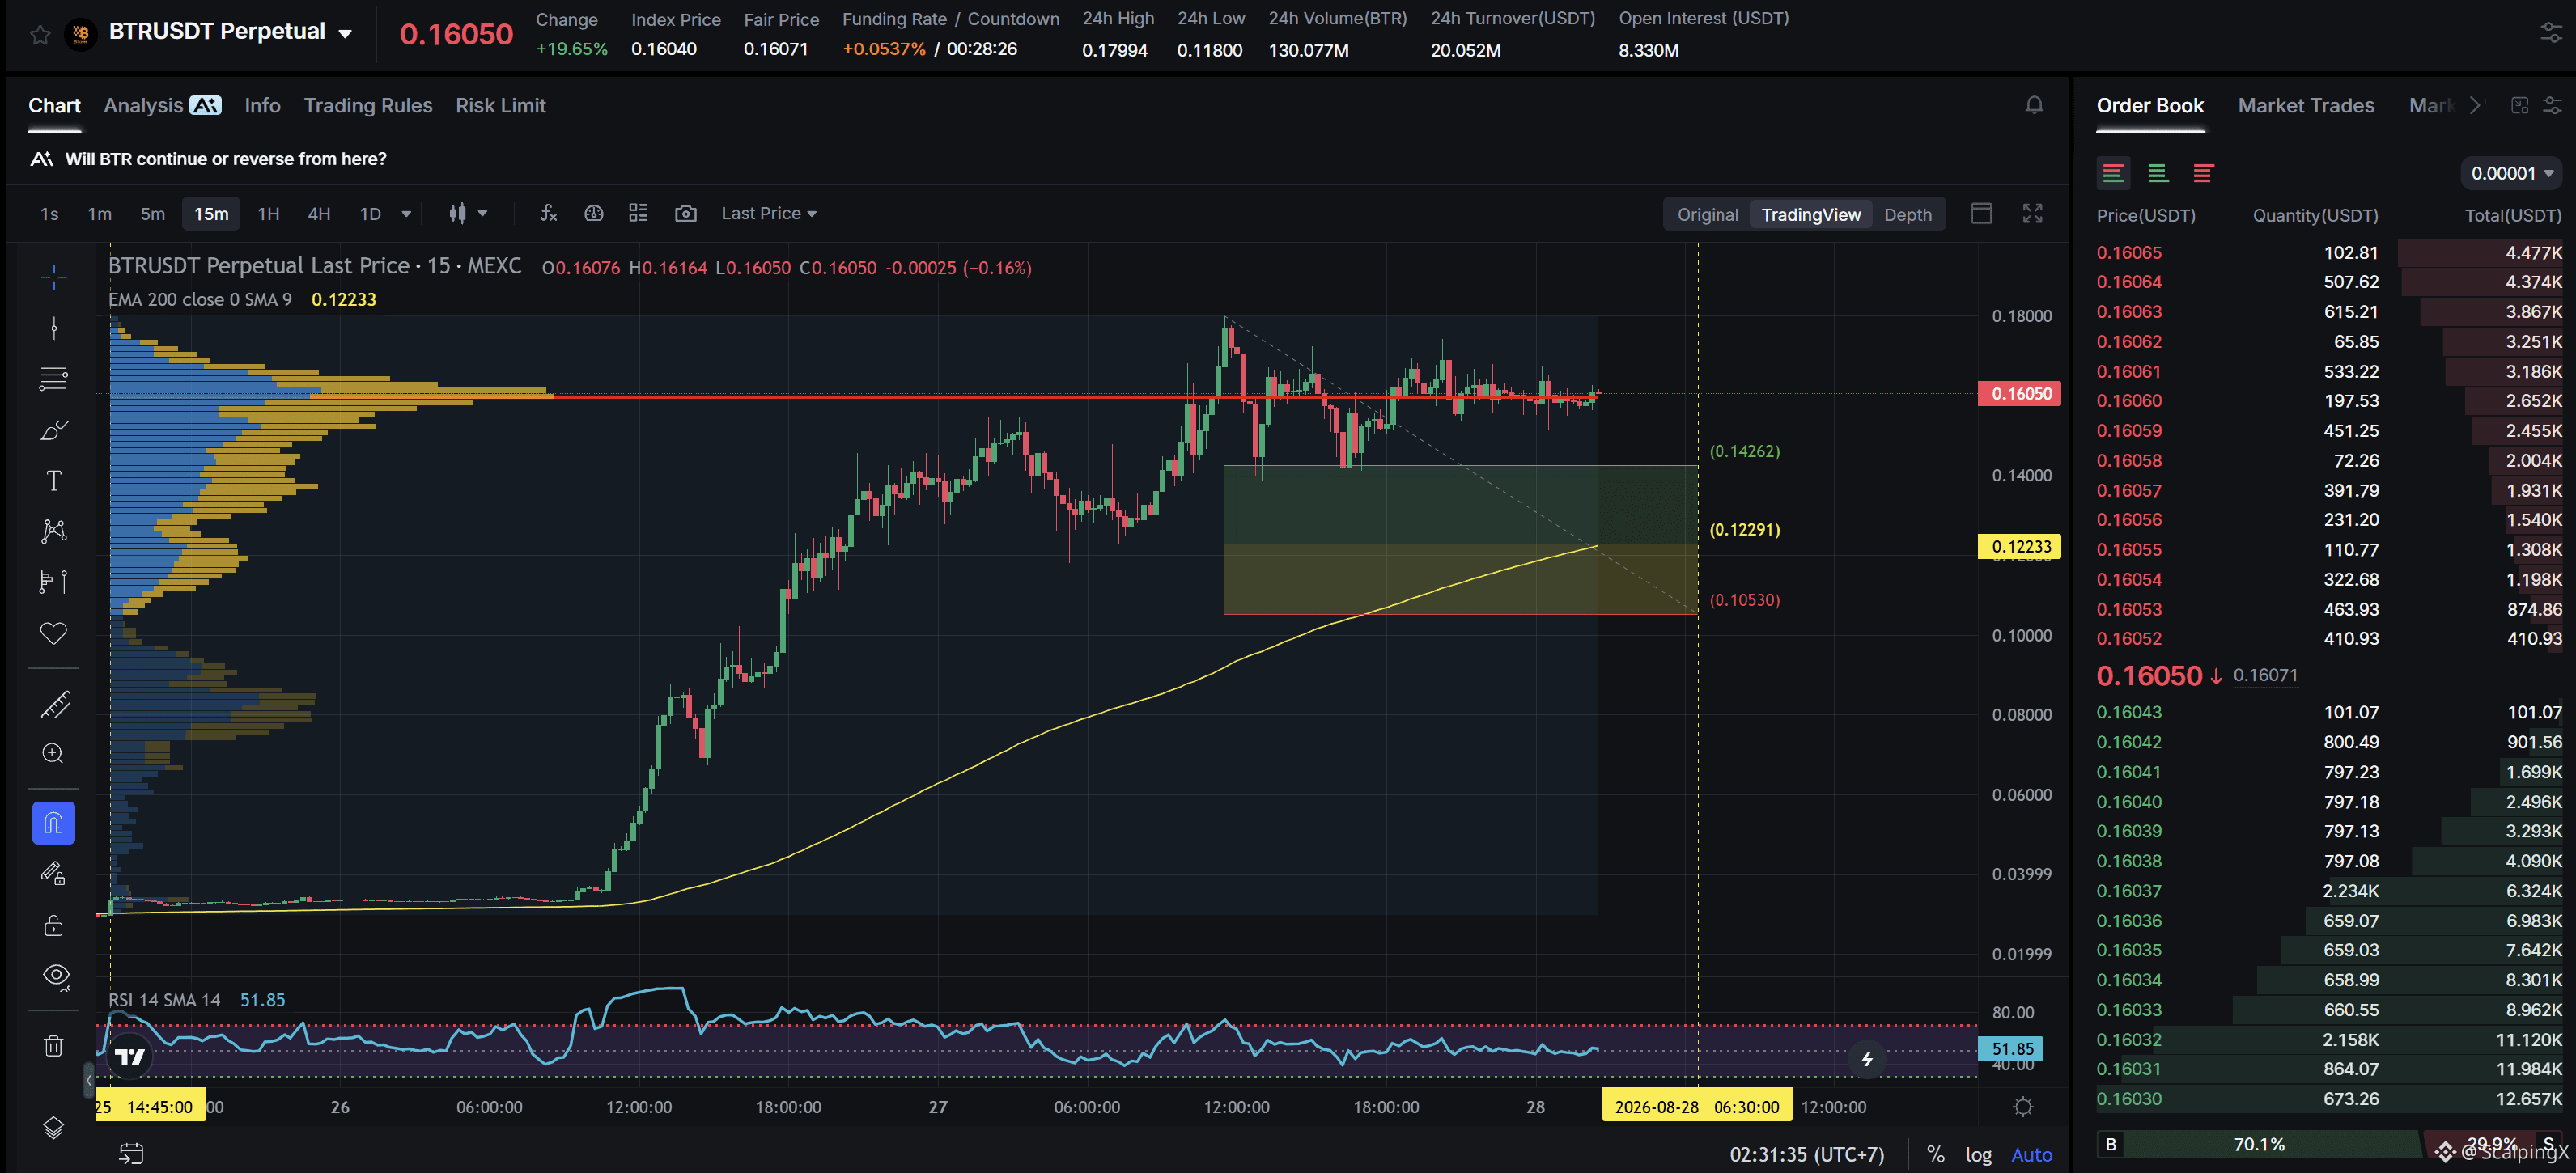
Task: Open the Risk Limit tab
Action: [500, 105]
